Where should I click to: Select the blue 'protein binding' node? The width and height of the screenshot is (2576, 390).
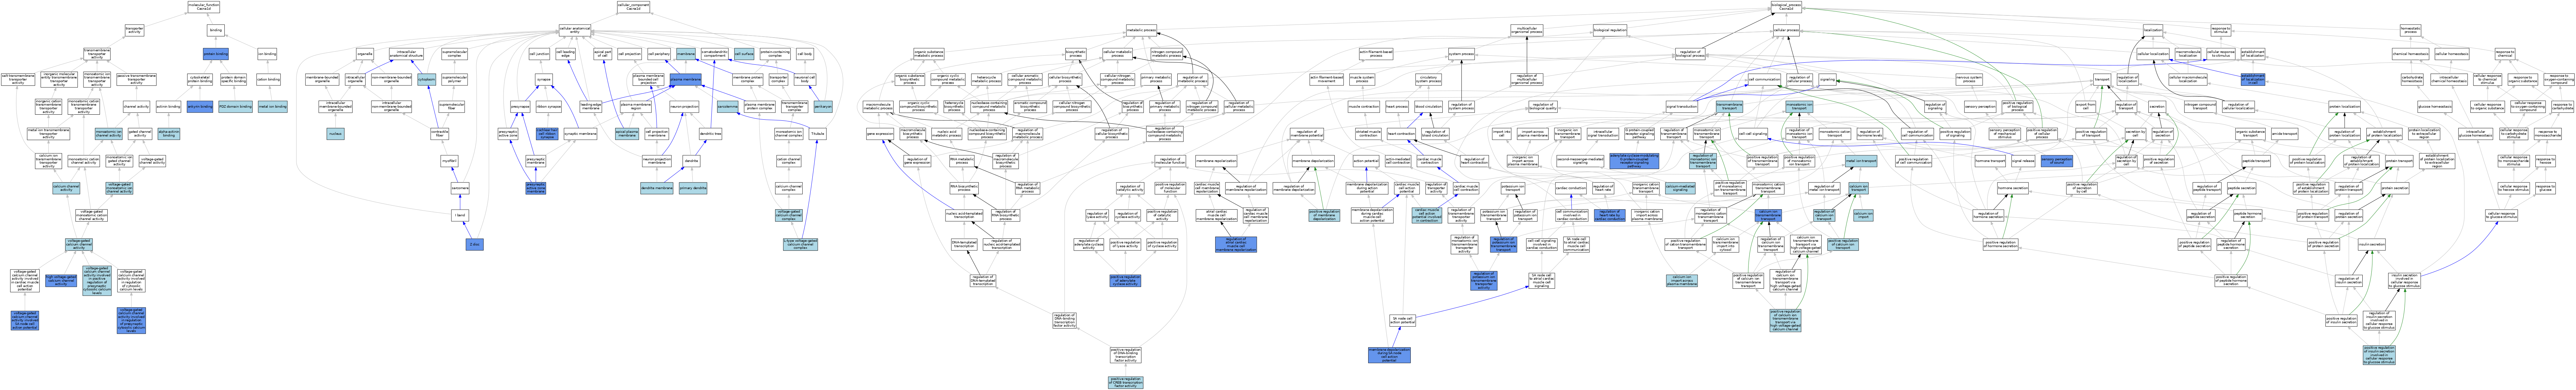point(216,54)
